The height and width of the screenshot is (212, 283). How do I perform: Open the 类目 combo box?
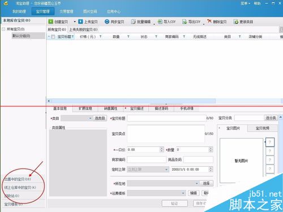click(76, 118)
